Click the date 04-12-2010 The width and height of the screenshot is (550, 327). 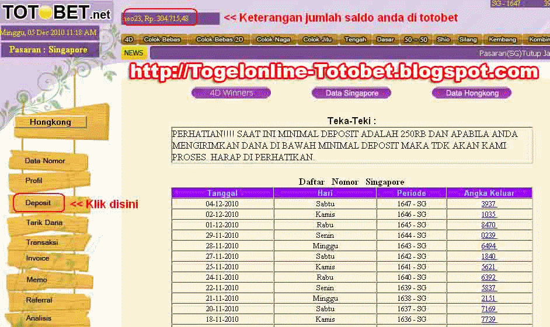point(222,204)
